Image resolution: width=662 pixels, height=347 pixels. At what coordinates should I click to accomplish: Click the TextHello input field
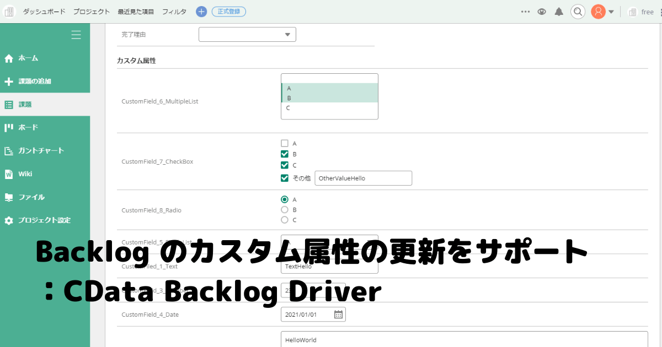coord(329,267)
